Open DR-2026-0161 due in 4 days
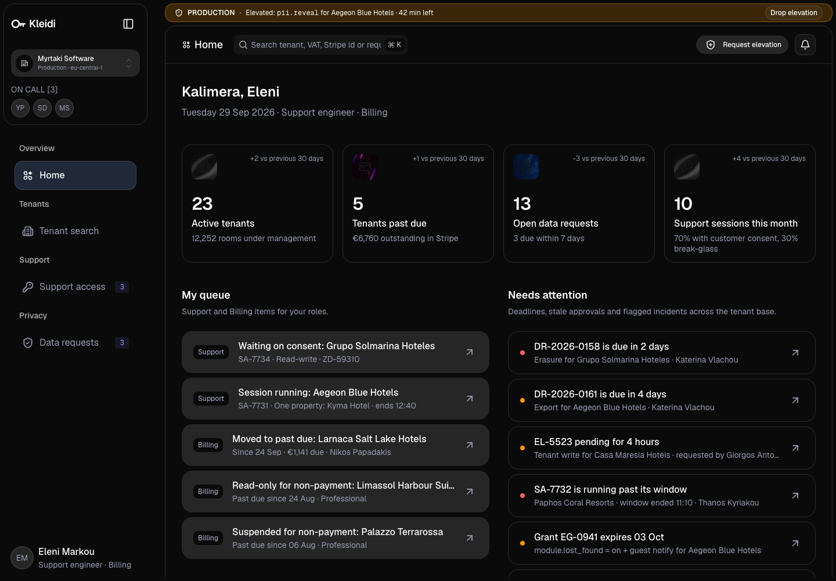 pos(662,400)
